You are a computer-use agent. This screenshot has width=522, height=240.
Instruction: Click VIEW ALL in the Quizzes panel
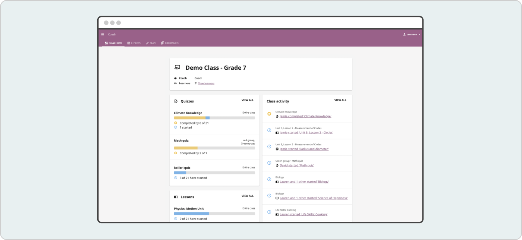coord(248,100)
